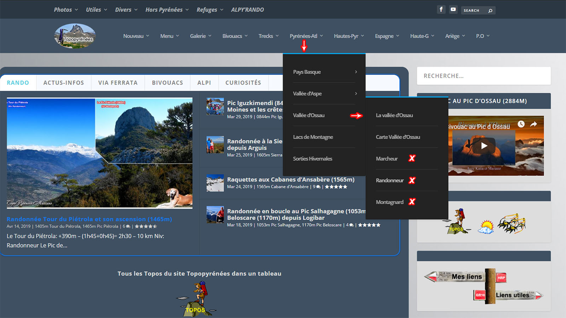Expand the Hors Pyrénées menu
This screenshot has height=318, width=566.
point(167,10)
